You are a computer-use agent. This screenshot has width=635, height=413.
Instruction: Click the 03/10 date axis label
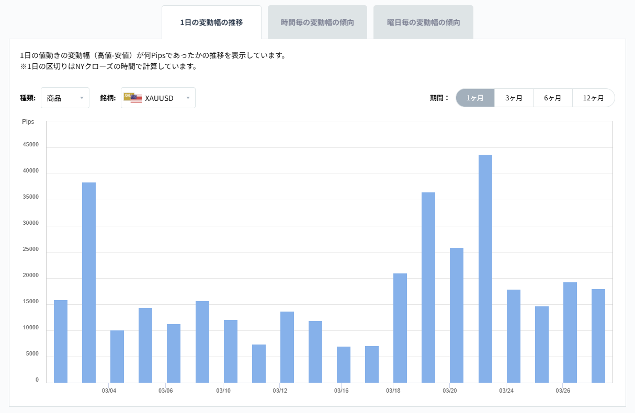click(224, 390)
